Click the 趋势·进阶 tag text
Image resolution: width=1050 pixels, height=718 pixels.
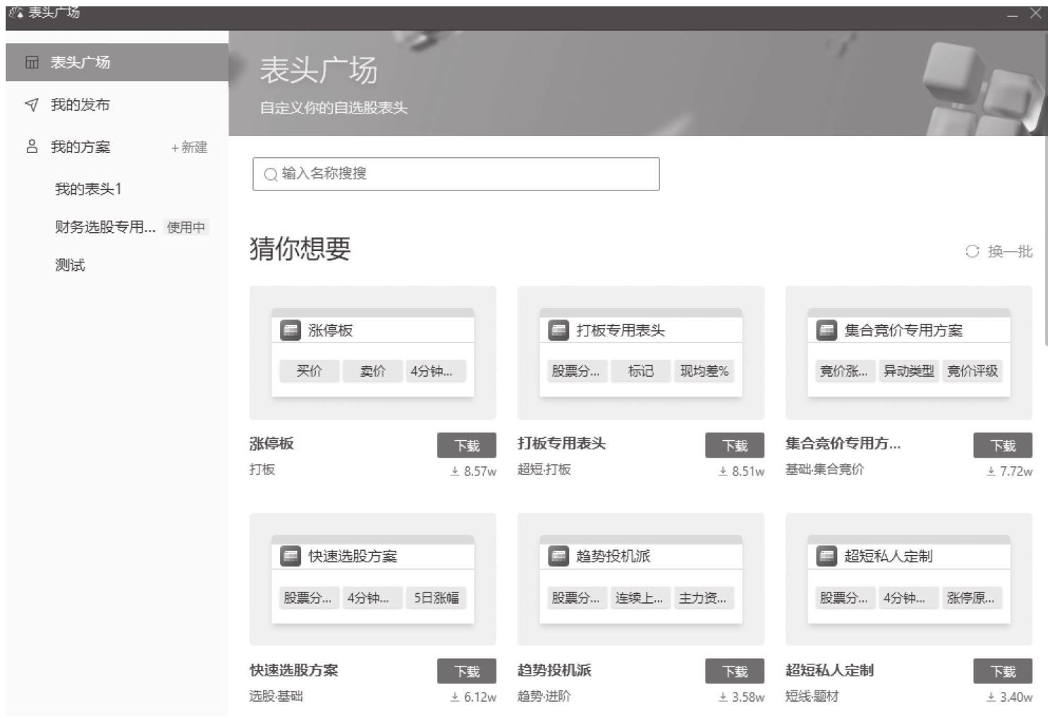(544, 696)
